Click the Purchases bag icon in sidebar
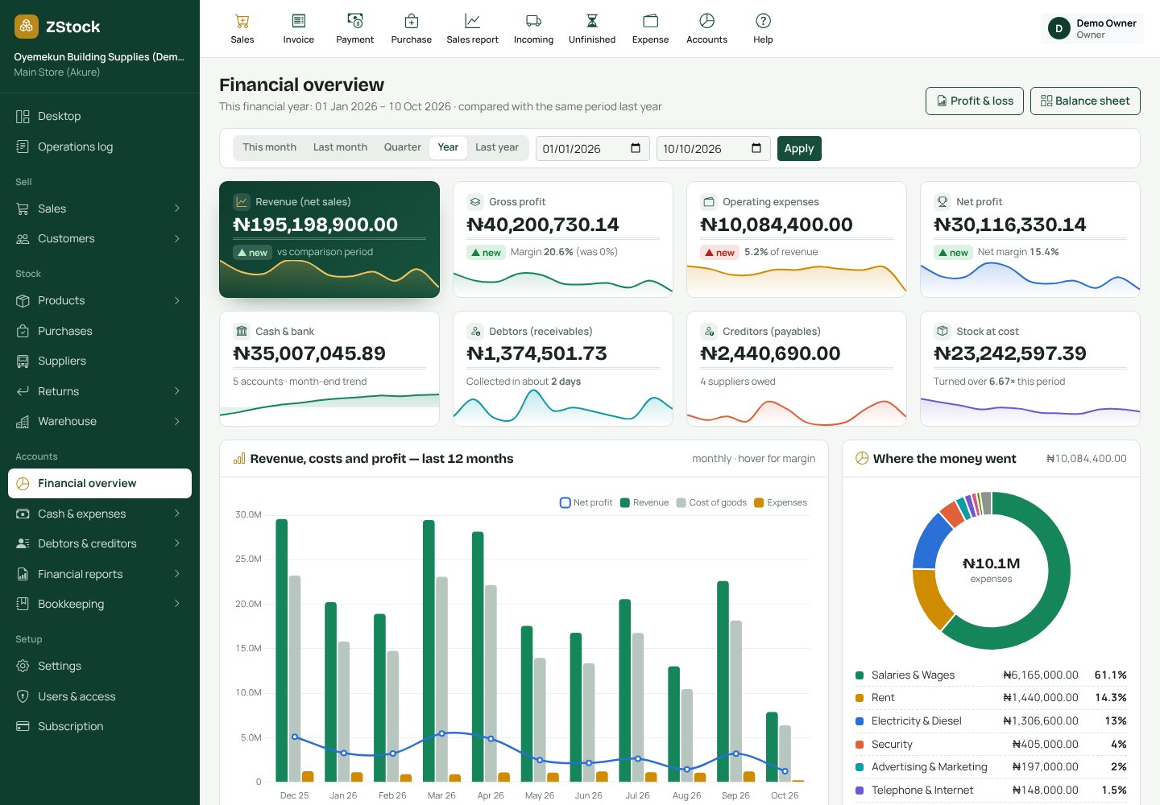 [x=23, y=331]
